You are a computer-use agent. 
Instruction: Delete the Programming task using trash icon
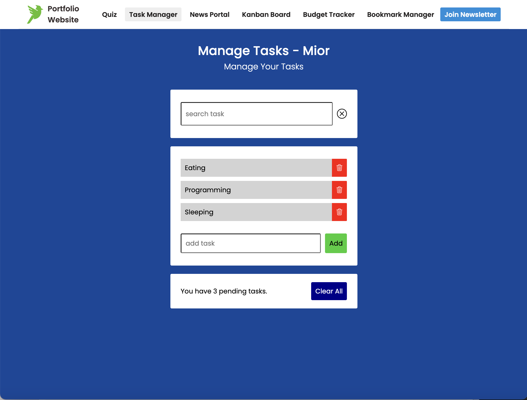coord(339,190)
